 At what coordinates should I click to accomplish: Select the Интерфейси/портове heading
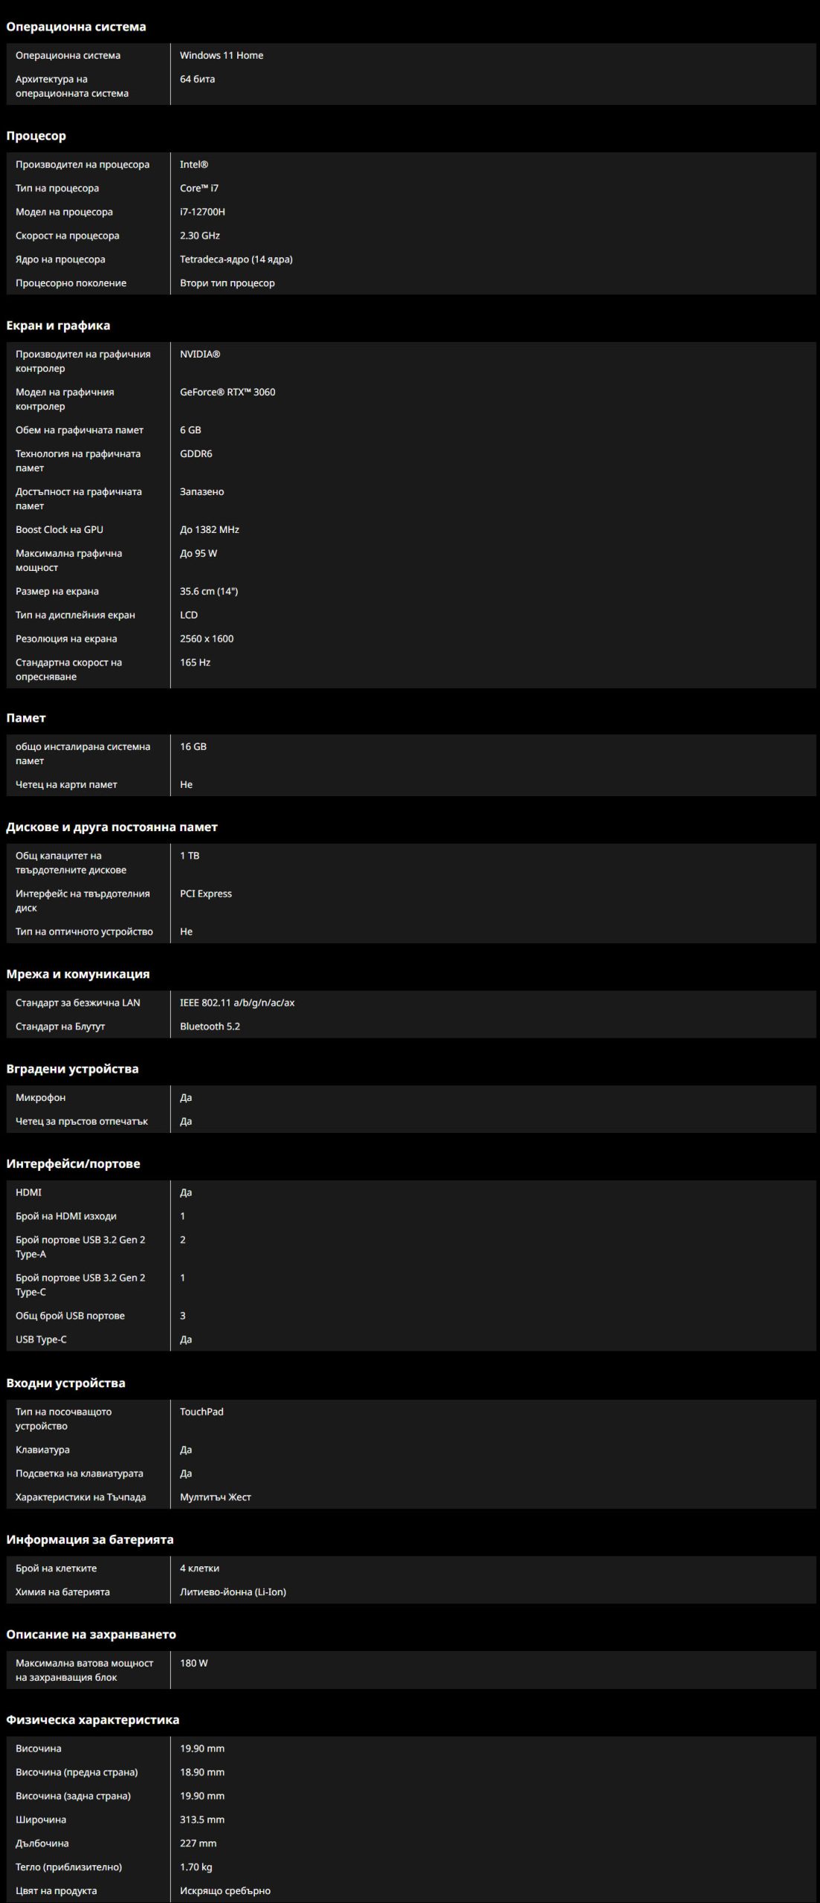[73, 1163]
